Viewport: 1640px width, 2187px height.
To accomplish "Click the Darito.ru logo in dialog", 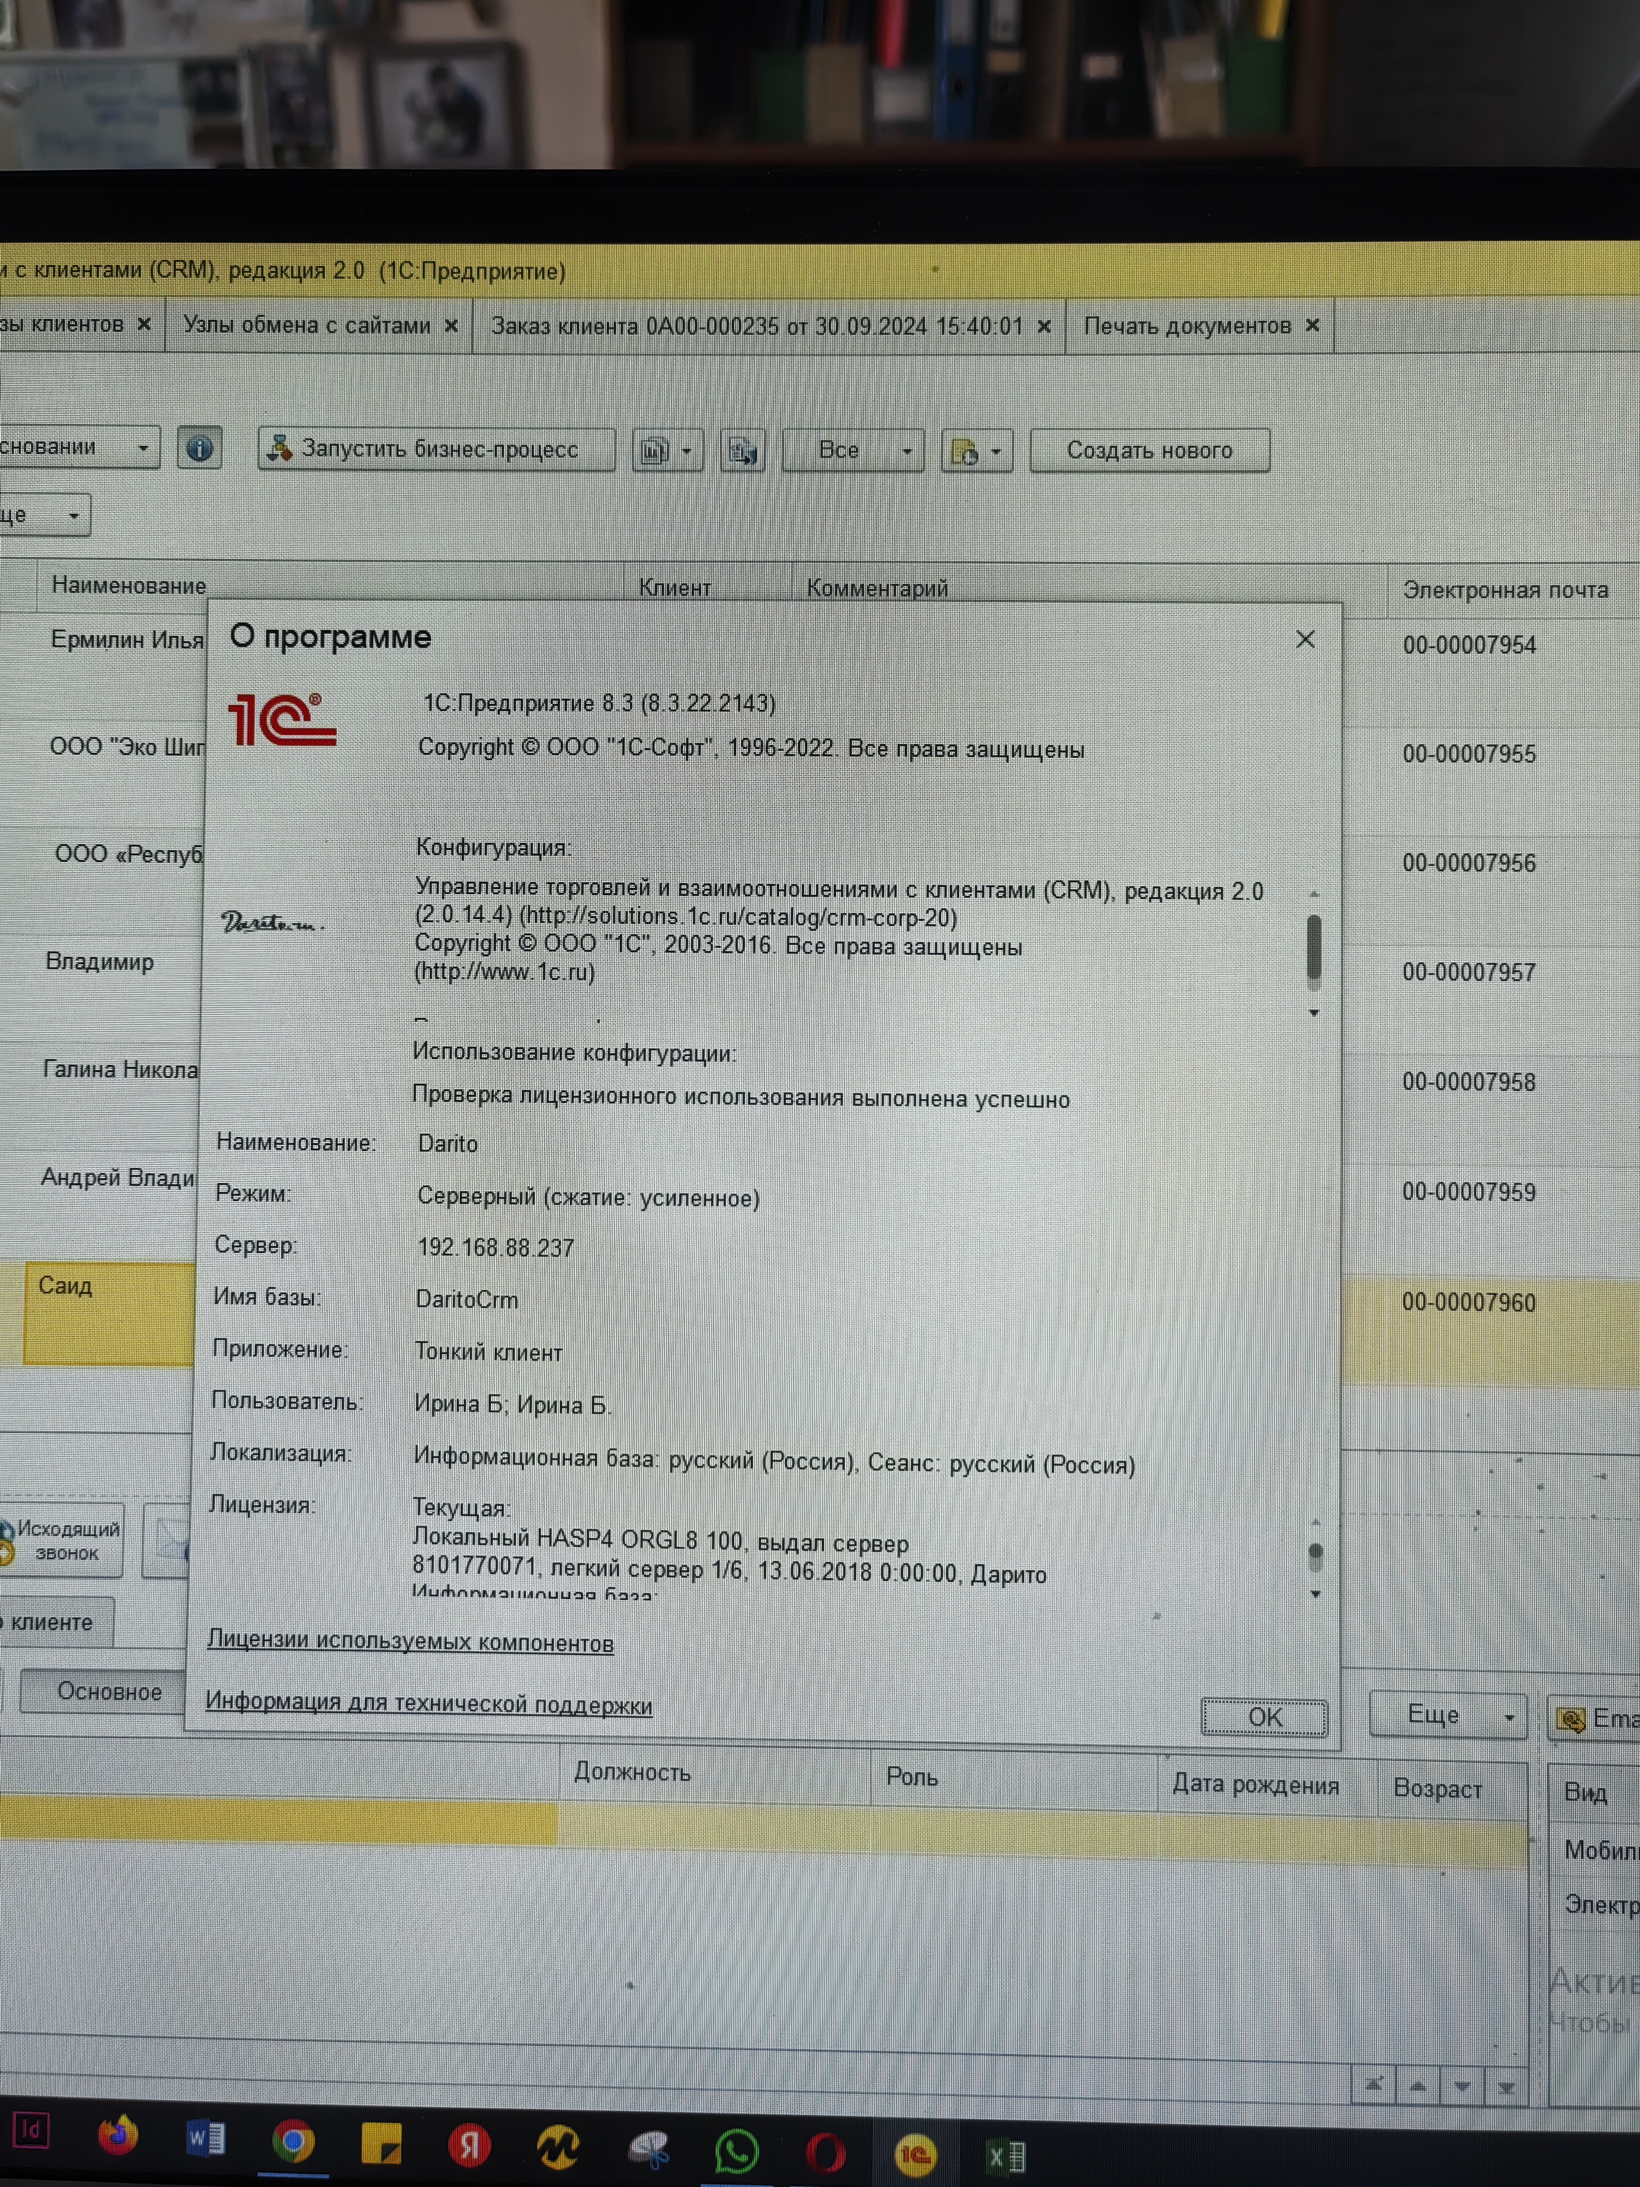I will tap(272, 923).
